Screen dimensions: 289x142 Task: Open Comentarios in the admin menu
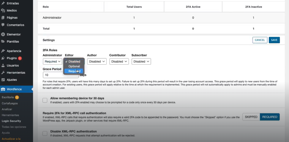(15, 25)
